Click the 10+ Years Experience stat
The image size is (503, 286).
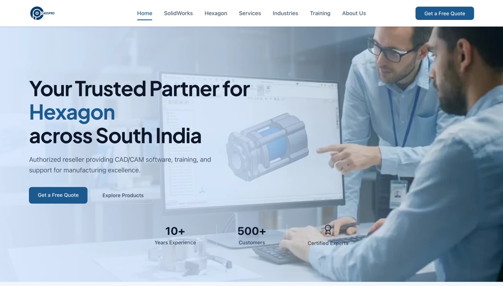point(175,235)
